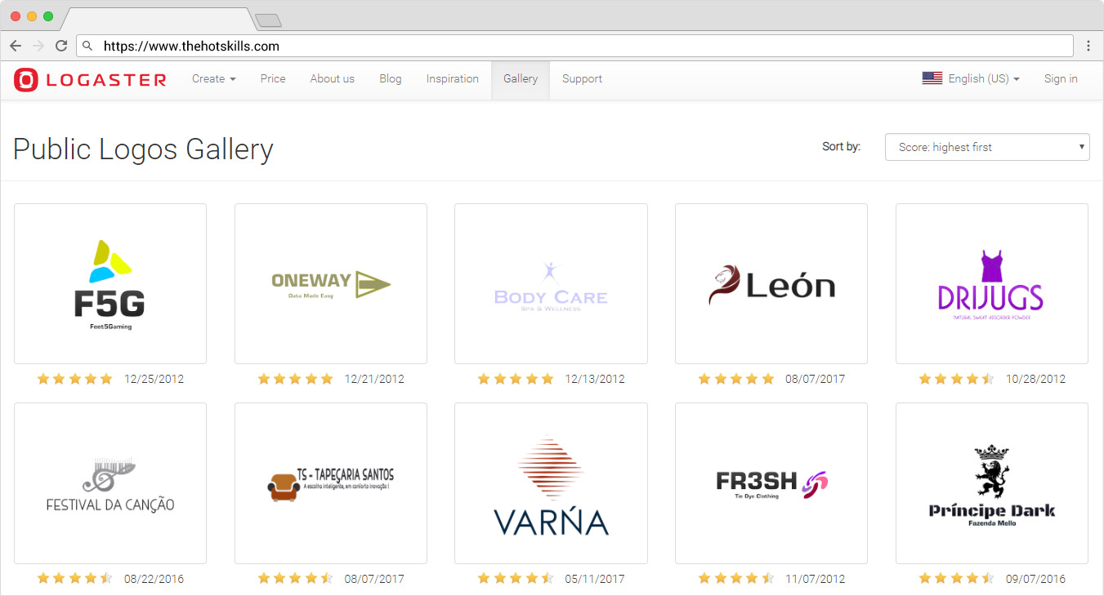The height and width of the screenshot is (596, 1104).
Task: Open the Body Care logo thumbnail
Action: click(551, 283)
